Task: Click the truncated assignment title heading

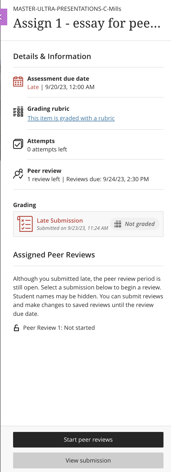Action: (87, 23)
